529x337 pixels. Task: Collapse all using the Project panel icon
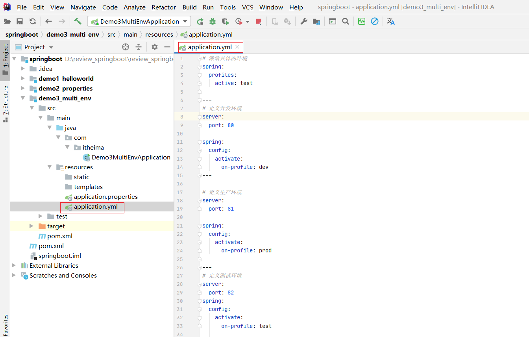point(139,47)
